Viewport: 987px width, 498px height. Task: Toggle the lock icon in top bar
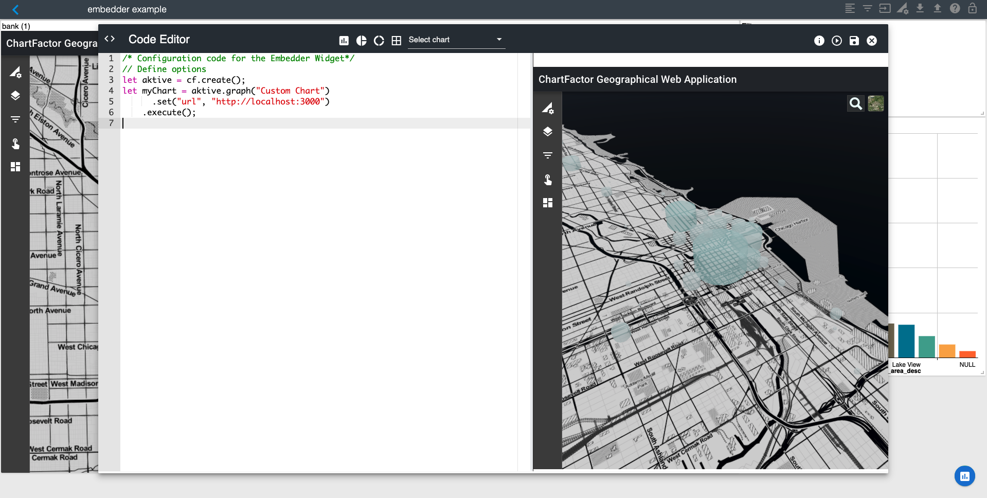972,8
